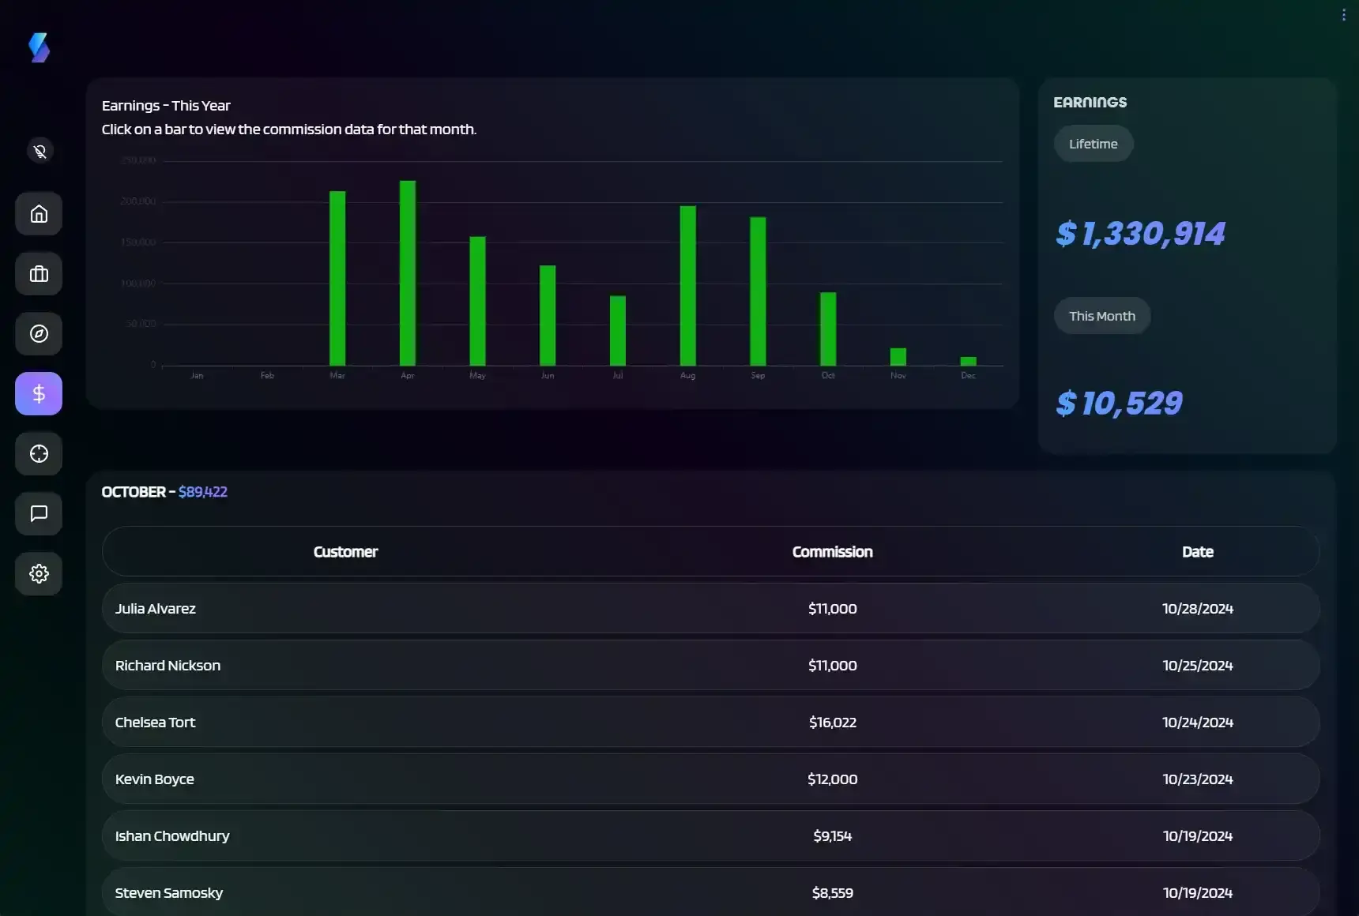The width and height of the screenshot is (1359, 916).
Task: Open the crosshair target icon
Action: (39, 454)
